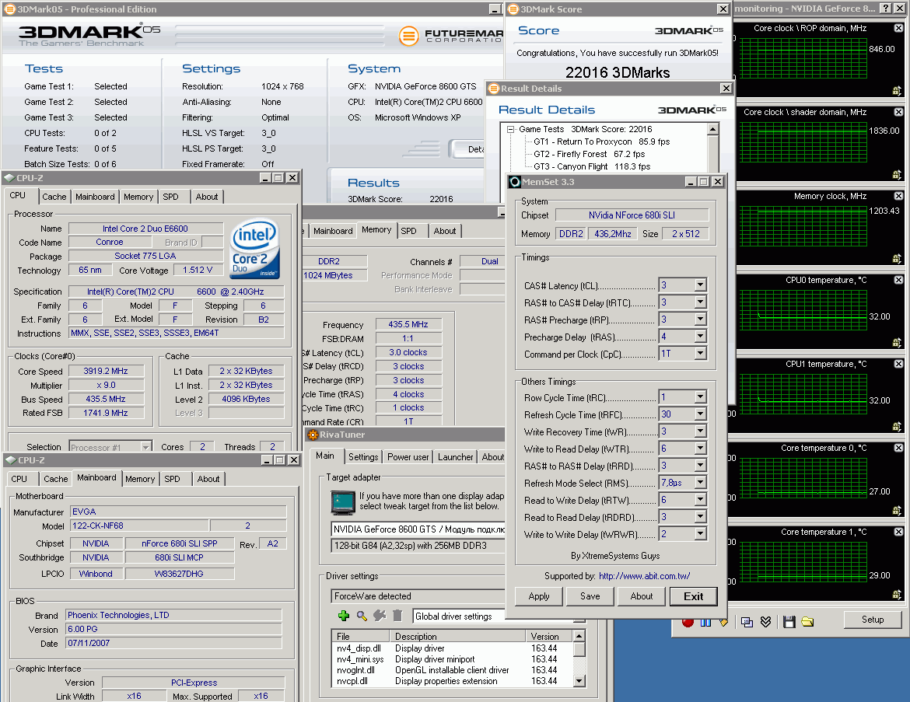The image size is (910, 702).
Task: Toggle lock icon on shader domain graph
Action: [897, 175]
